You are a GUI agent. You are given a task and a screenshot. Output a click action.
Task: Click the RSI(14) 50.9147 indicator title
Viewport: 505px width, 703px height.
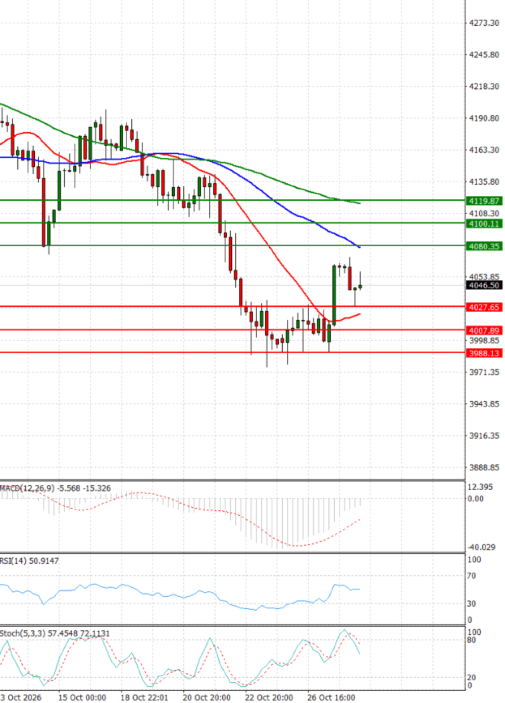pyautogui.click(x=29, y=561)
